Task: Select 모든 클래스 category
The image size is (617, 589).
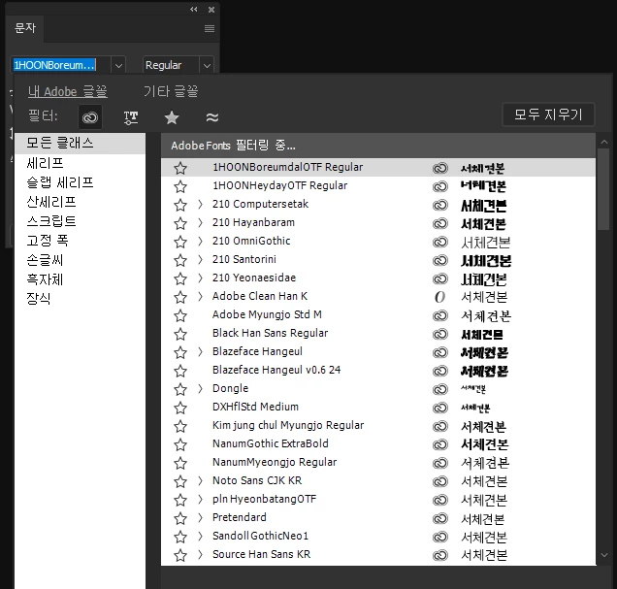Action: click(80, 143)
